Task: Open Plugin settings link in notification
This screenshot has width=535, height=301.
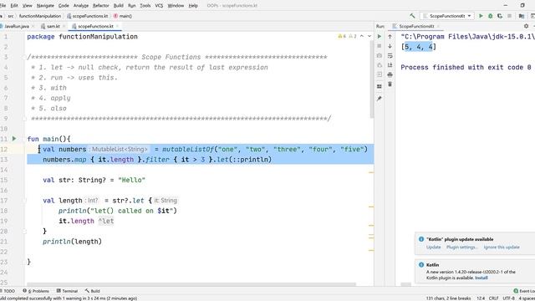Action: tap(462, 247)
